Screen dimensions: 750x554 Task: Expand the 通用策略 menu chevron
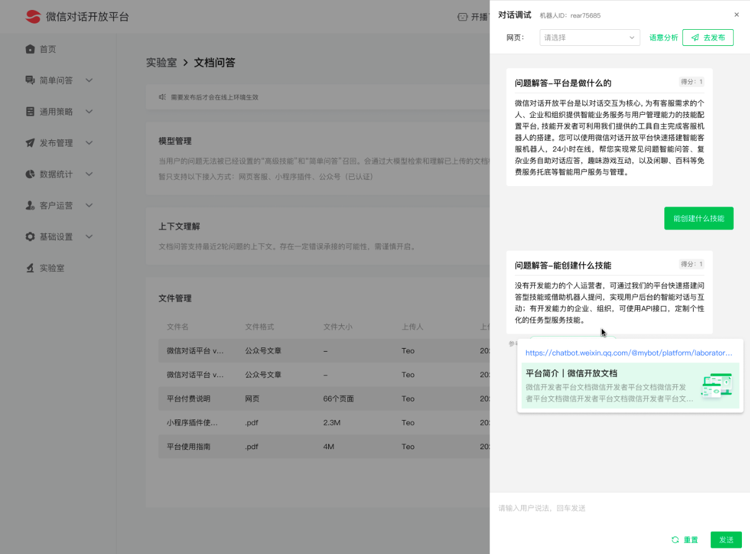pos(89,112)
